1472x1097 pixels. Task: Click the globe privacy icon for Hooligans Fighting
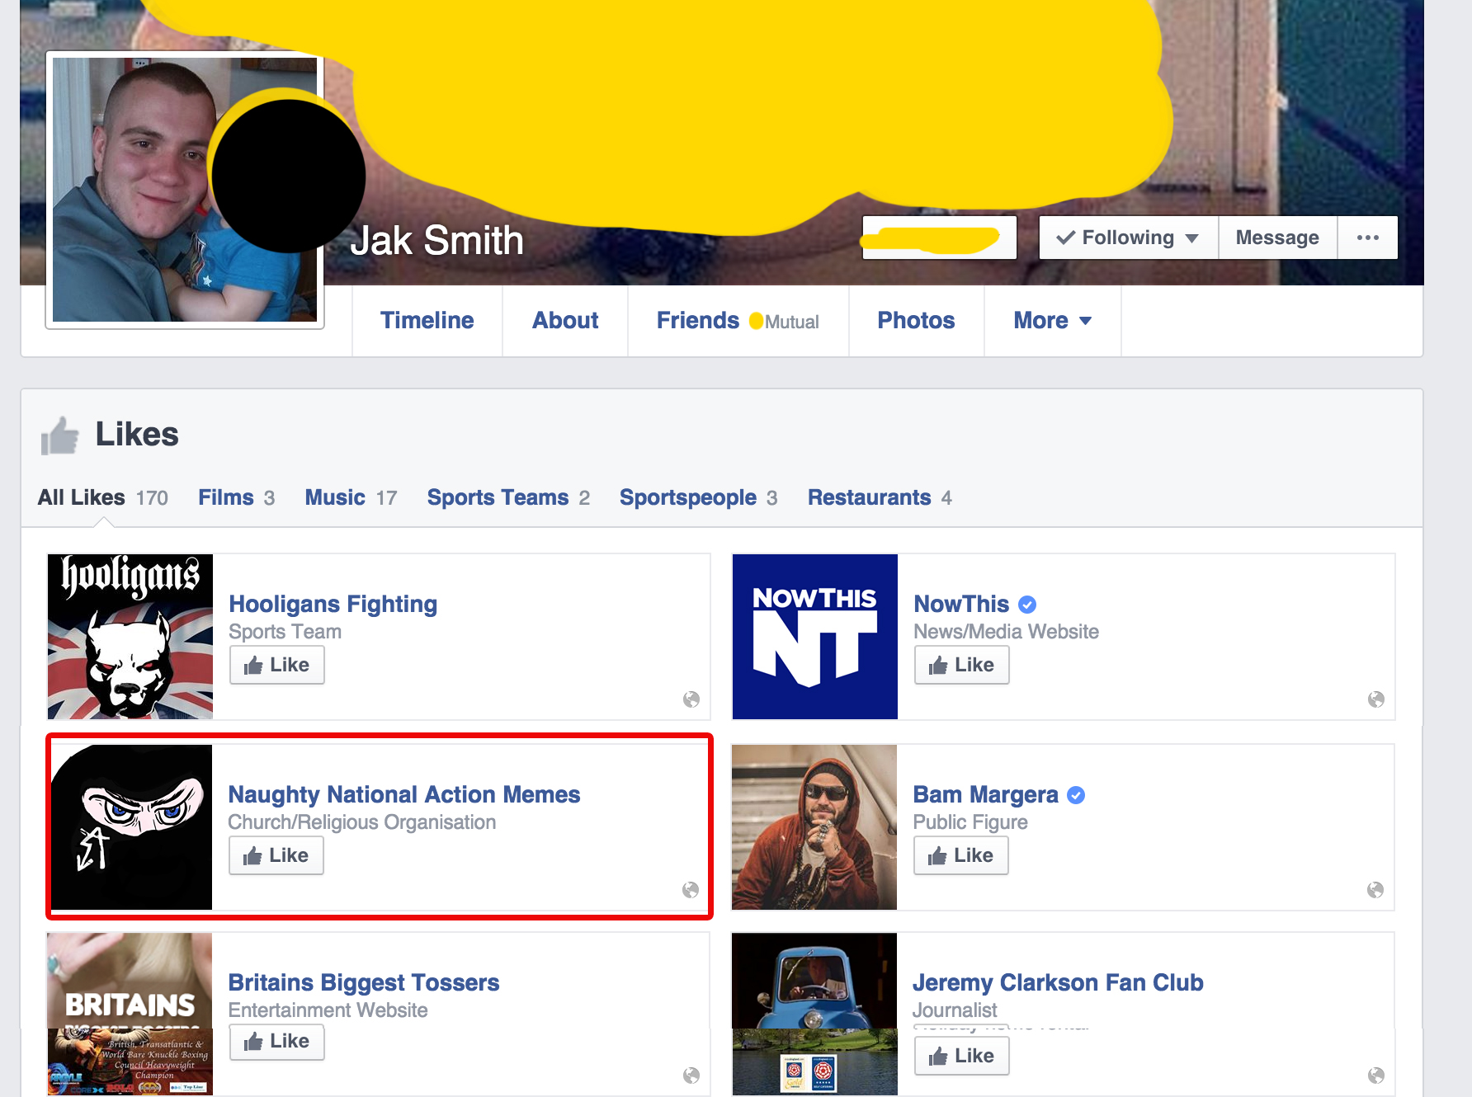[x=691, y=699]
